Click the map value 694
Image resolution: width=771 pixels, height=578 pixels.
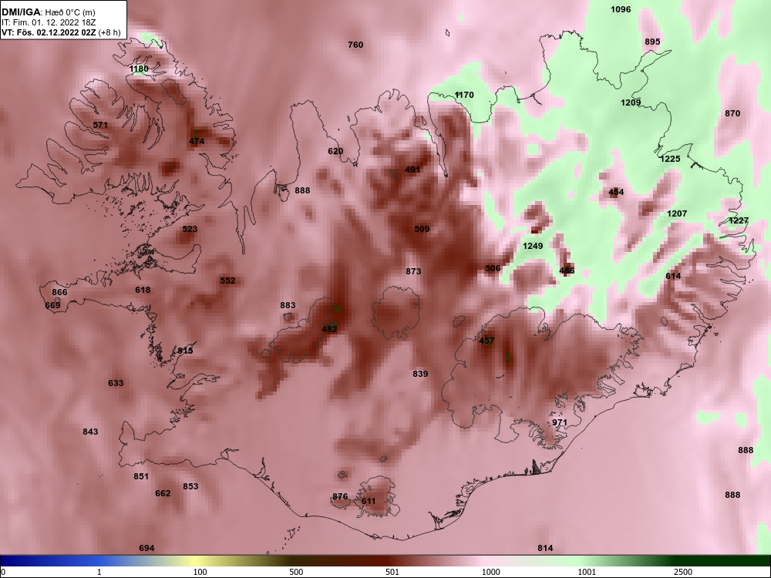tap(146, 549)
